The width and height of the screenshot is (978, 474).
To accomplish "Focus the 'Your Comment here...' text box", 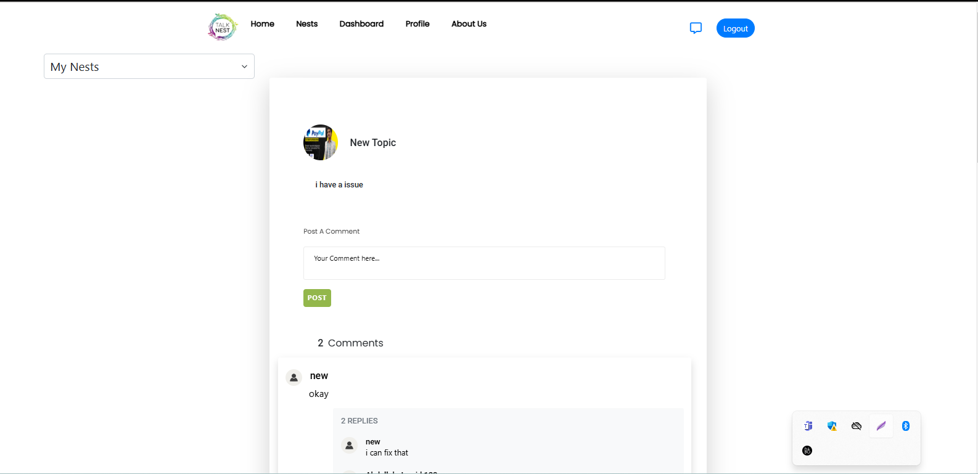I will (x=484, y=263).
